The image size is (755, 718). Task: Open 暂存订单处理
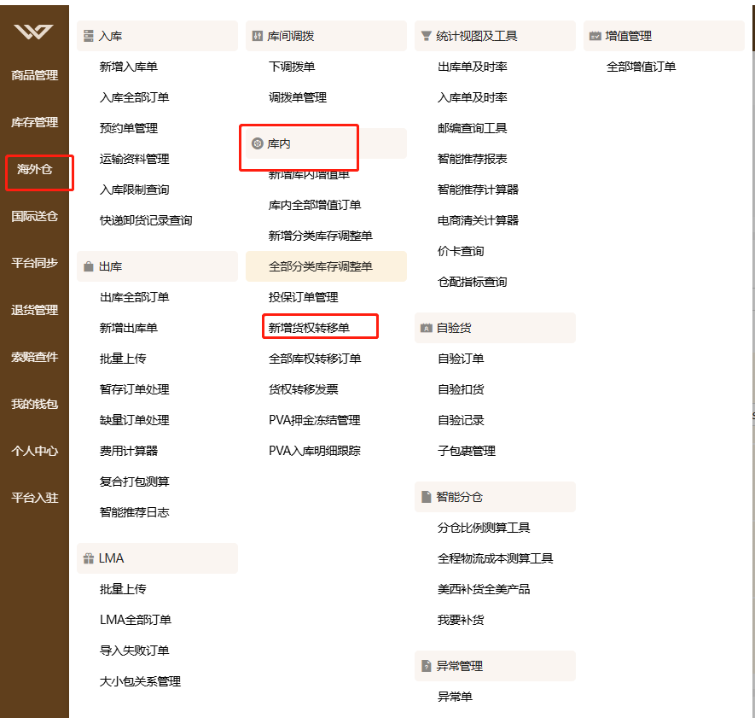coord(134,389)
